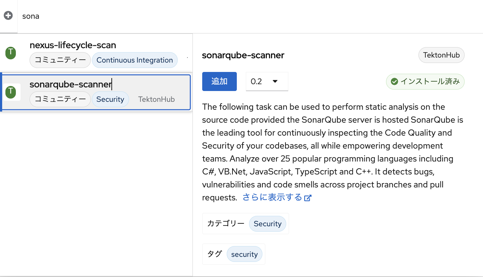Click the version dropdown caret arrow
Viewport: 483px width, 277px height.
[x=275, y=81]
